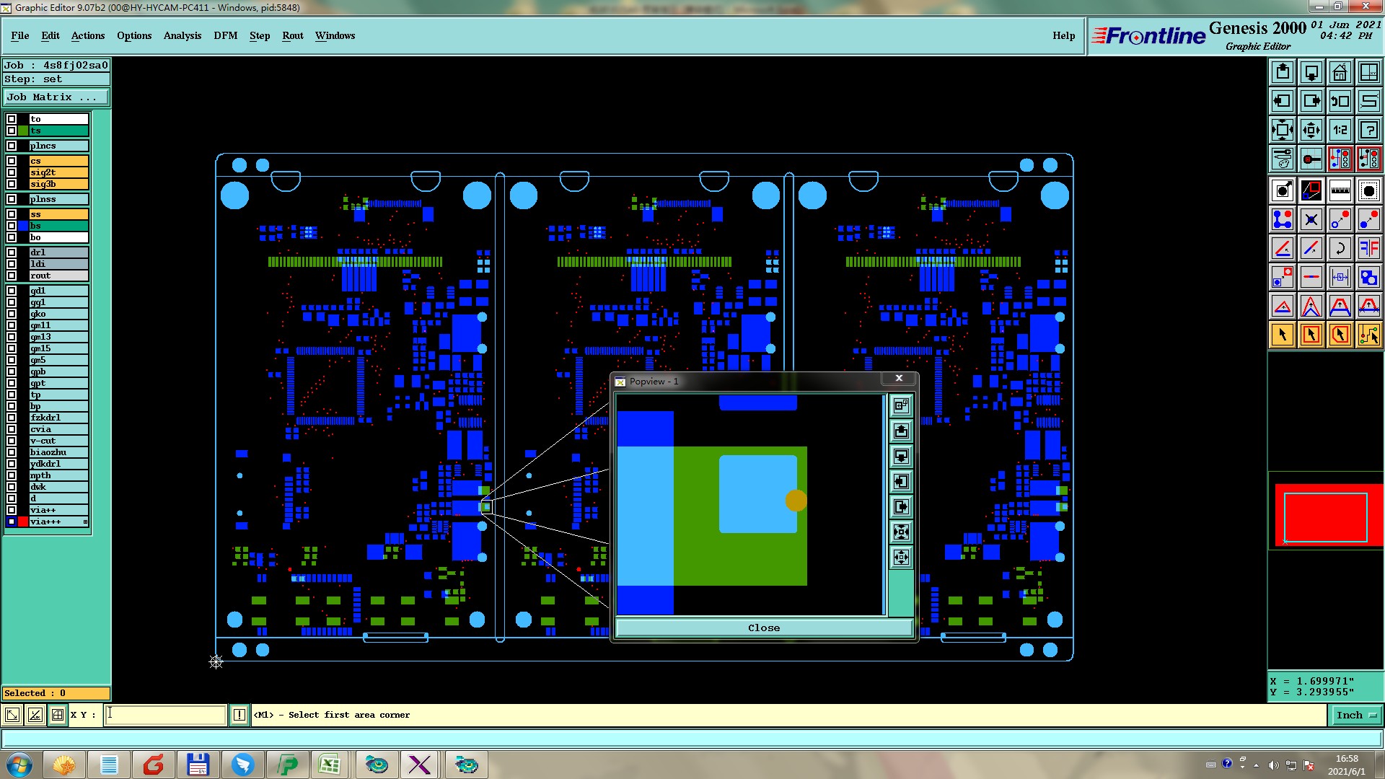This screenshot has height=779, width=1385.
Task: Toggle the checkbox for layer cs
Action: 12,161
